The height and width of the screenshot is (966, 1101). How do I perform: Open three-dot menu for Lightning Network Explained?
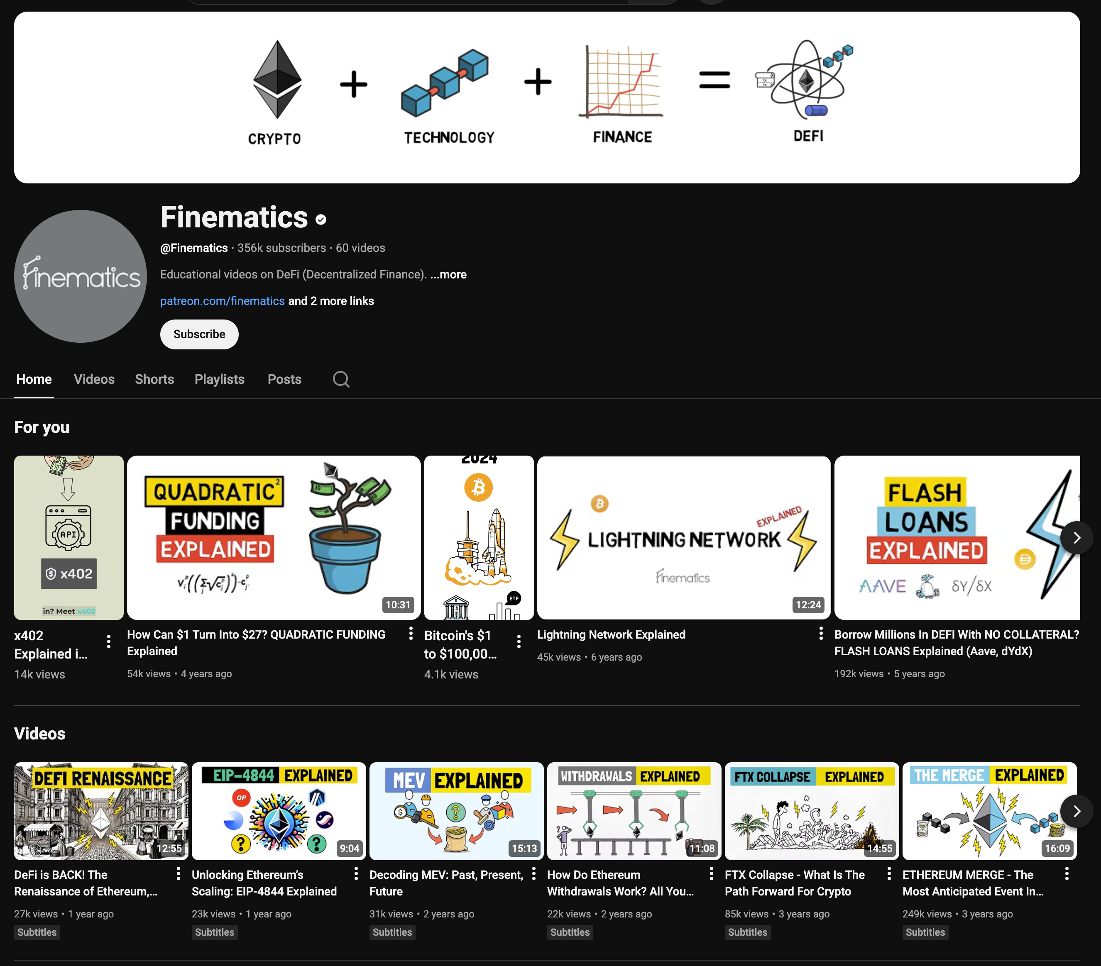[x=820, y=633]
